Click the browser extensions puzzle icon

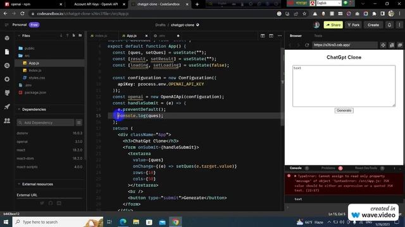(374, 14)
